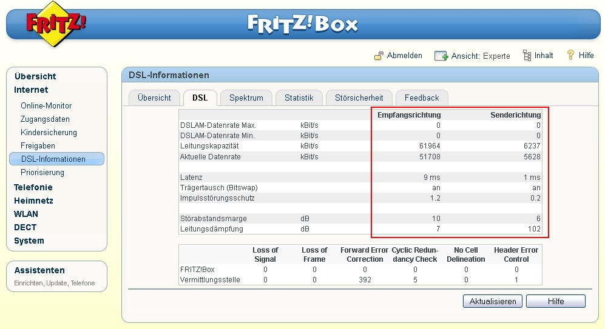Image resolution: width=605 pixels, height=329 pixels.
Task: Open Priorisierung in the sidebar
Action: click(42, 172)
